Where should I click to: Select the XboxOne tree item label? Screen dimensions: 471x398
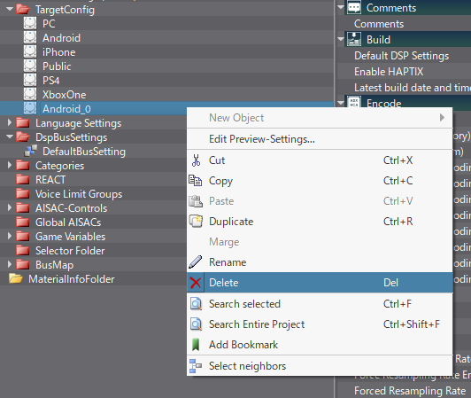click(x=65, y=95)
